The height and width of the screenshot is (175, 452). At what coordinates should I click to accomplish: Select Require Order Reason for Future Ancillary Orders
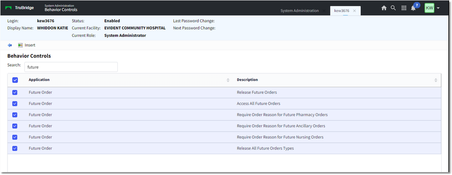pos(281,126)
